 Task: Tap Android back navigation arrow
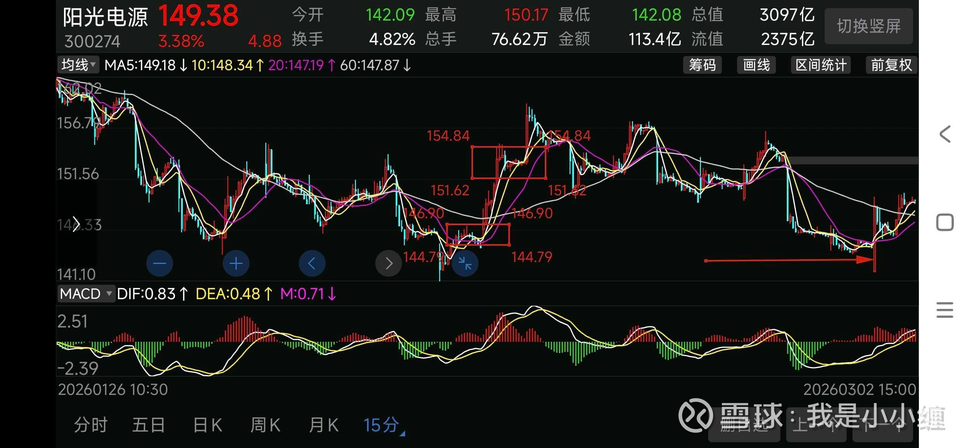coord(945,134)
